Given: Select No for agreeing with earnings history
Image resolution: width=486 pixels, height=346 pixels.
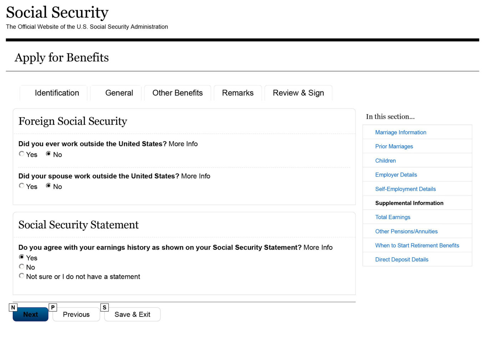Looking at the screenshot, I should (x=22, y=266).
